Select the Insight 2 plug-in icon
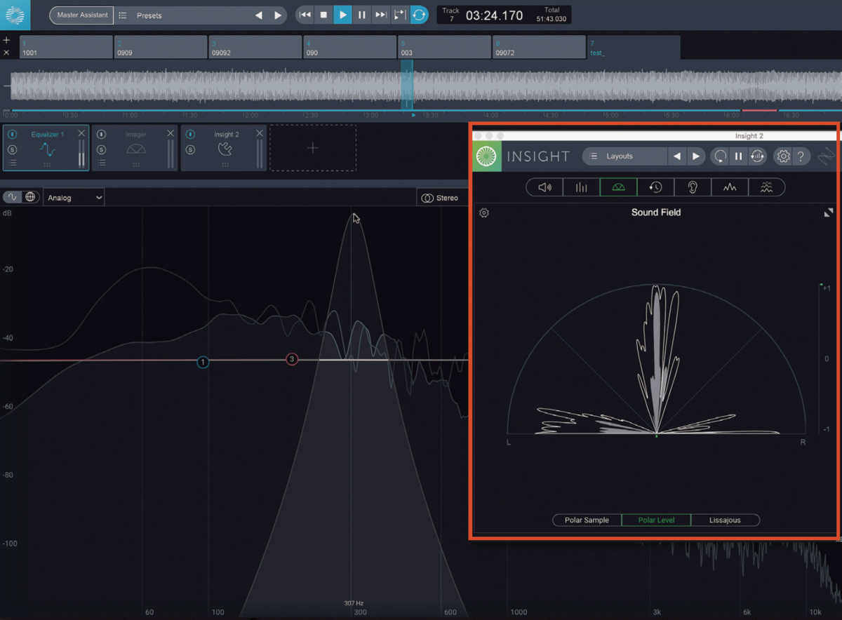 225,149
